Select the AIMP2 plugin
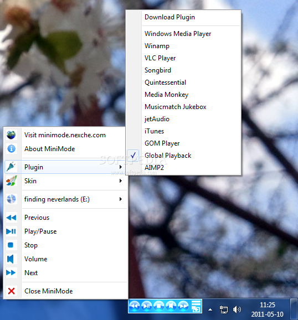298x320 pixels. [183, 168]
